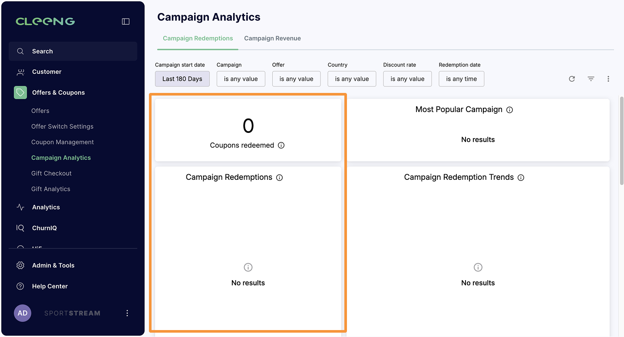Click the info icon above No results in Campaign Redemptions
This screenshot has height=337, width=624.
[x=248, y=267]
